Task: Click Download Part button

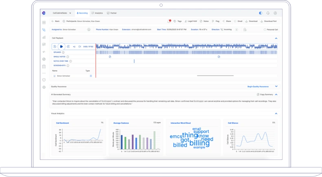Action: pos(269,21)
